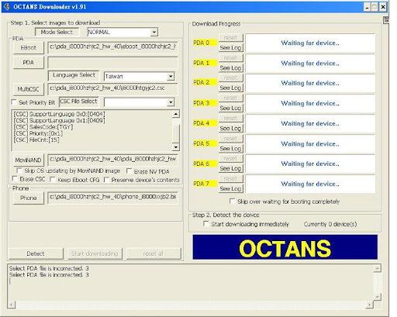Click the empty PDA path field
Image resolution: width=397 pixels, height=317 pixels.
(112, 63)
